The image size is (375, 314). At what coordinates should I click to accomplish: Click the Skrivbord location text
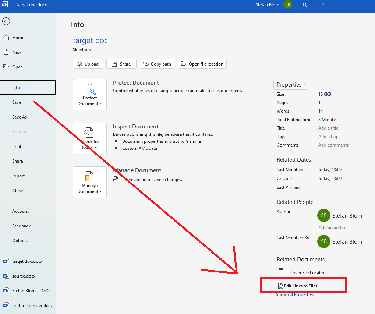coord(82,50)
